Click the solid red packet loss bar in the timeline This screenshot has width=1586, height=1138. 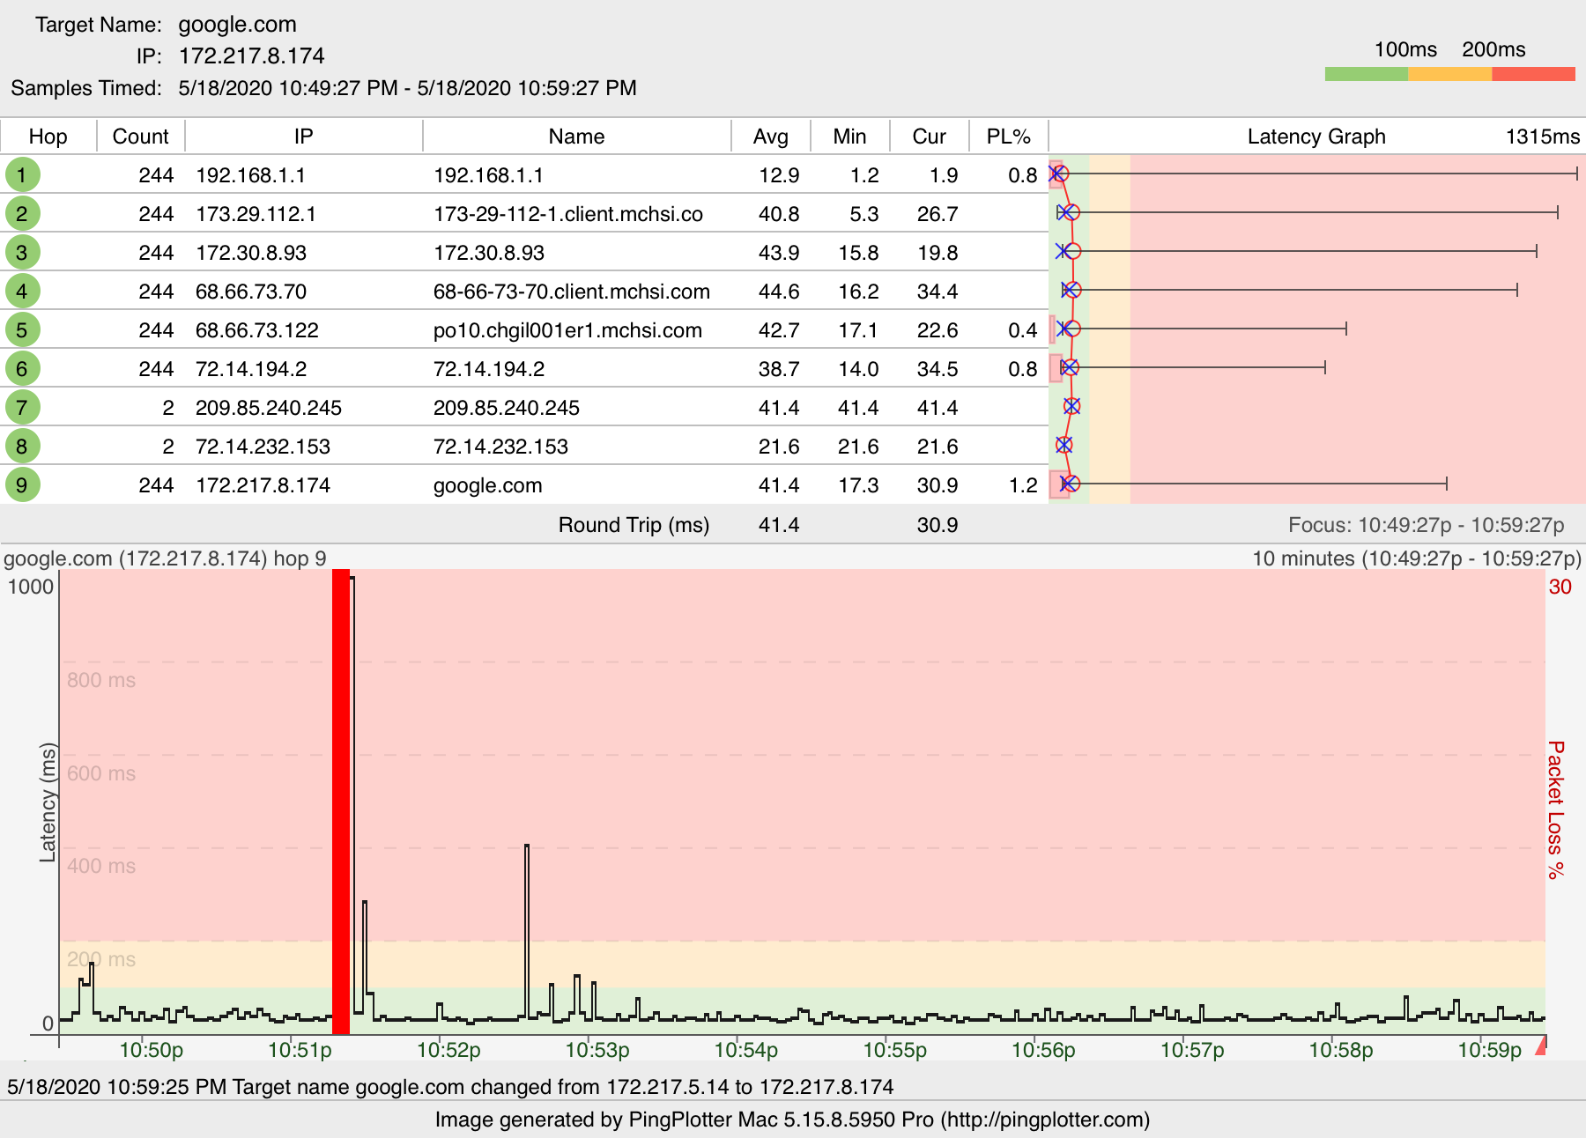341,802
